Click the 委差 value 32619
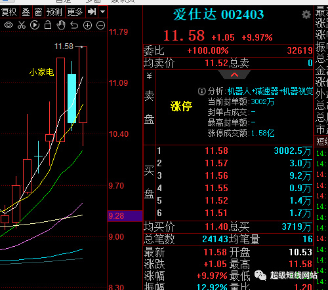This screenshot has width=328, height=290. pos(300,50)
